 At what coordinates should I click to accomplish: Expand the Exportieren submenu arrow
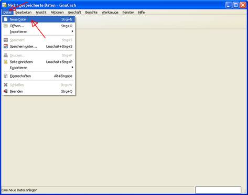click(72, 68)
